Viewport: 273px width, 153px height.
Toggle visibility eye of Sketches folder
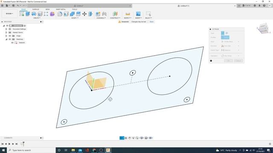pos(10,39)
